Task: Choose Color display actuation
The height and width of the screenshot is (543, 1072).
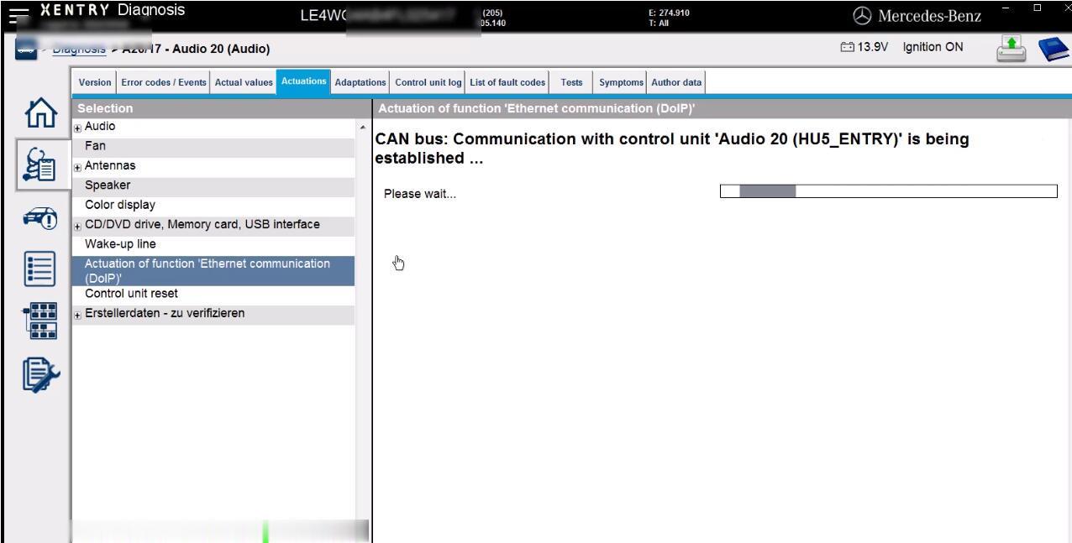Action: click(213, 205)
